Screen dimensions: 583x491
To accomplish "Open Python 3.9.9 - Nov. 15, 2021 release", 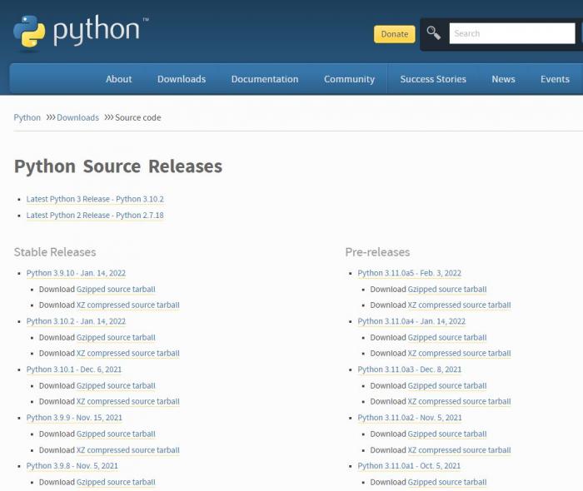I will point(74,418).
